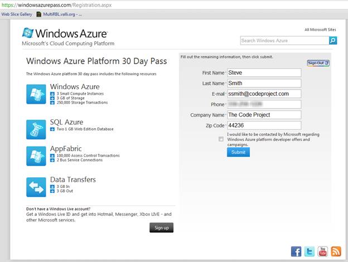Open the Twitter icon link
Screen dimensions: 348x262
coord(310,251)
